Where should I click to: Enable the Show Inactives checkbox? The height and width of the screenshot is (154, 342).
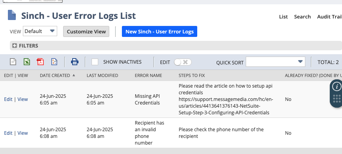[95, 62]
